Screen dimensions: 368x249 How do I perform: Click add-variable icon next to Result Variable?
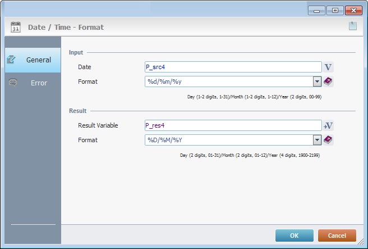pos(329,125)
